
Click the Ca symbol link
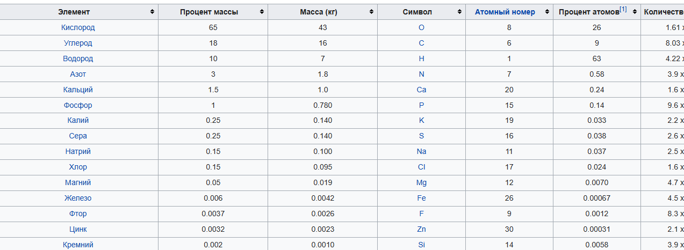[421, 90]
